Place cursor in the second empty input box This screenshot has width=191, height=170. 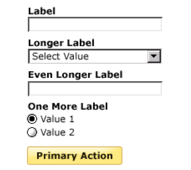tap(95, 89)
